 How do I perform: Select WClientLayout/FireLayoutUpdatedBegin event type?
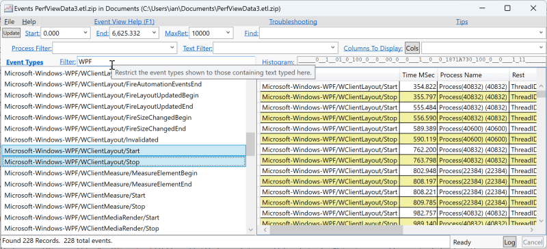click(x=124, y=95)
